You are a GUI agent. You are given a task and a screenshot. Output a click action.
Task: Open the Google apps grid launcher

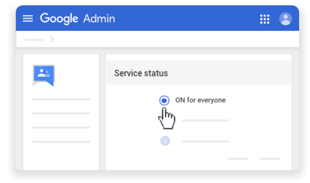(x=265, y=19)
